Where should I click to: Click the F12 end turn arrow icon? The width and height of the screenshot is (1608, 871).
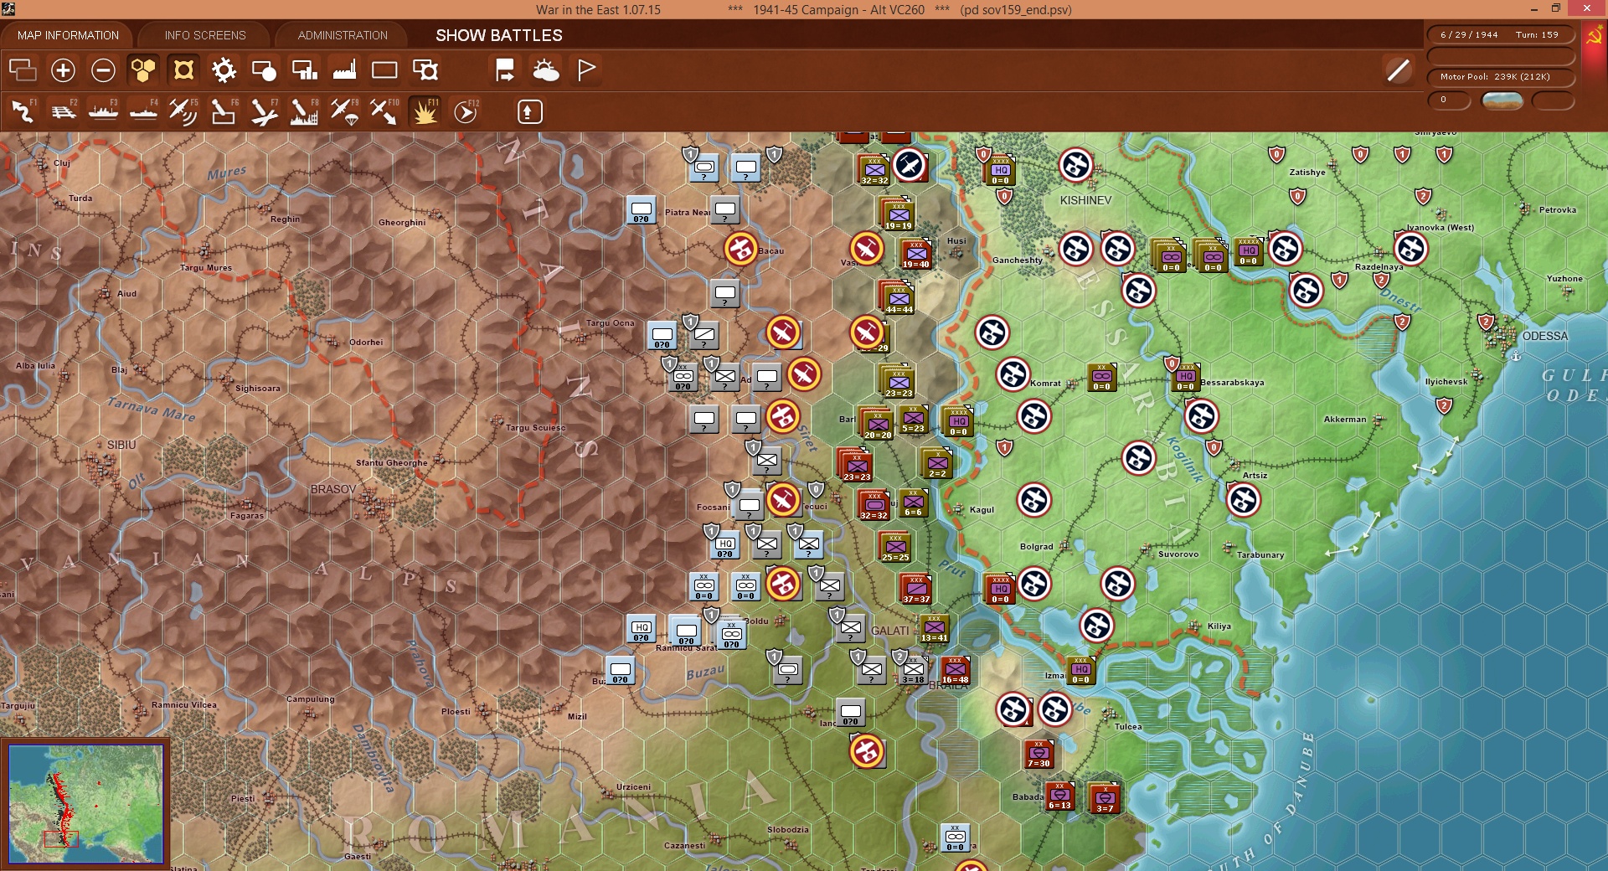466,111
